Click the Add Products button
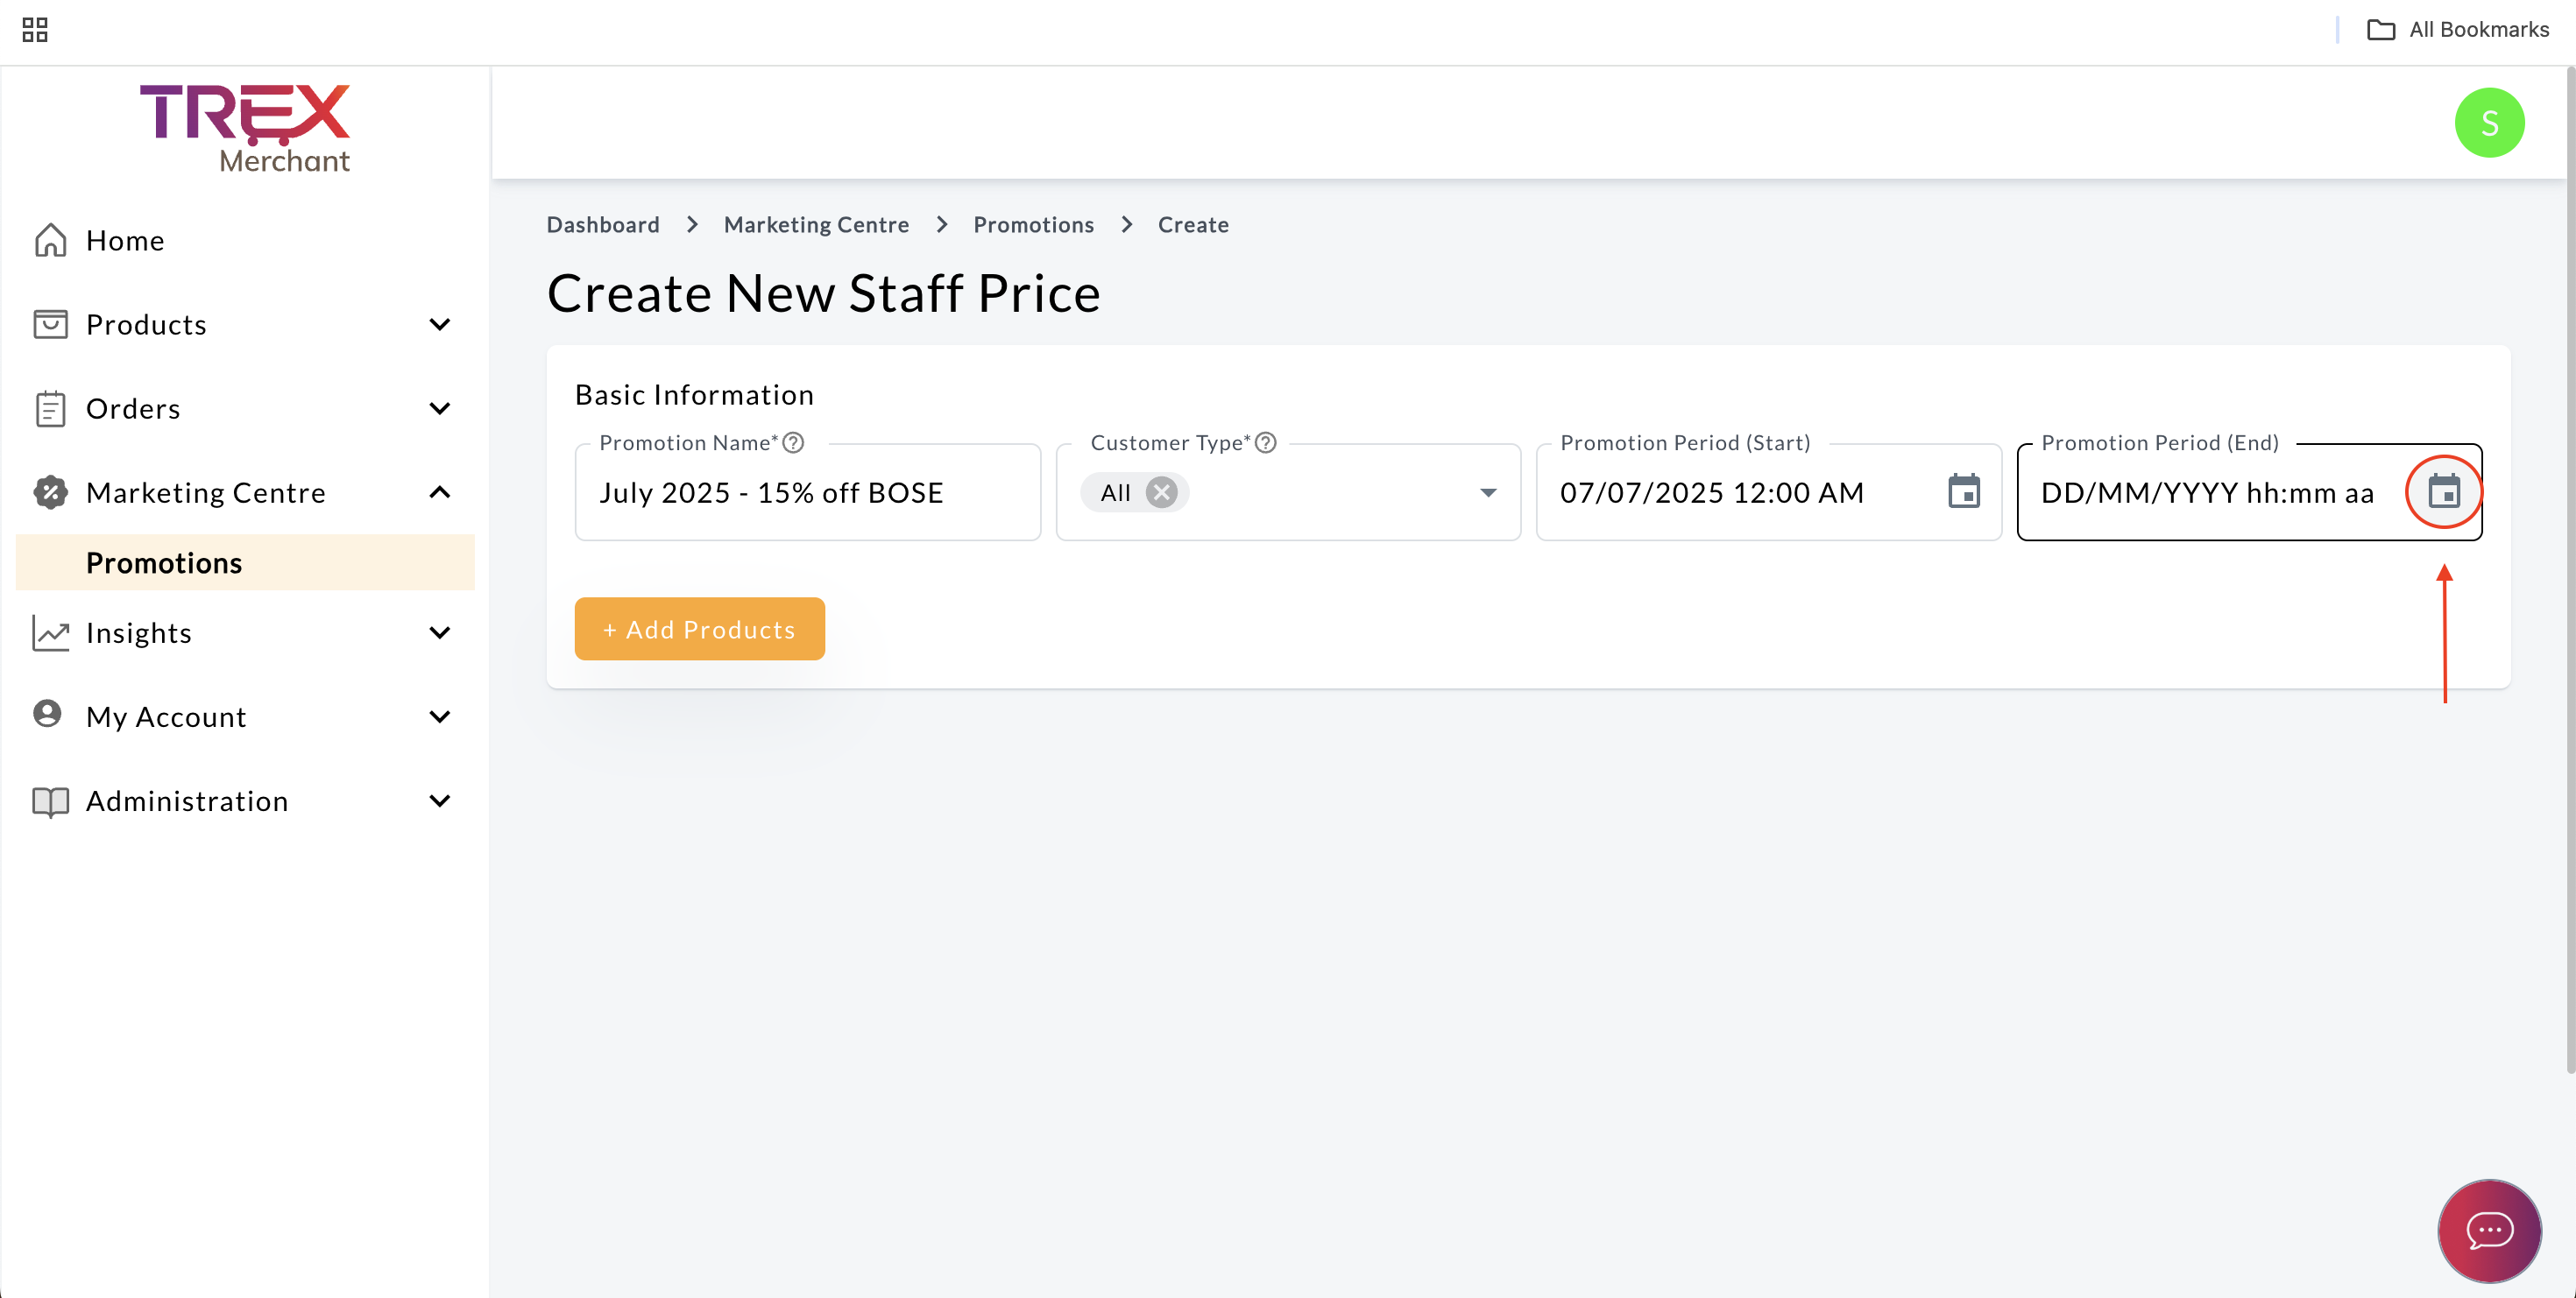 click(x=699, y=629)
